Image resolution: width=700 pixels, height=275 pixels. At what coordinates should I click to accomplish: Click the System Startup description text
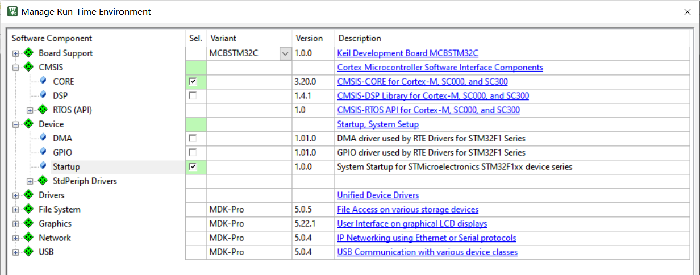click(x=455, y=167)
